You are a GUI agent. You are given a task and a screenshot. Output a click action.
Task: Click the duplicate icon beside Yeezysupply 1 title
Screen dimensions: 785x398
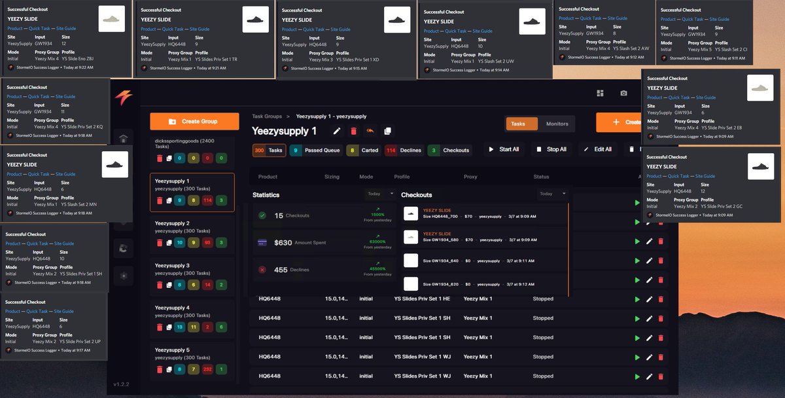point(387,131)
